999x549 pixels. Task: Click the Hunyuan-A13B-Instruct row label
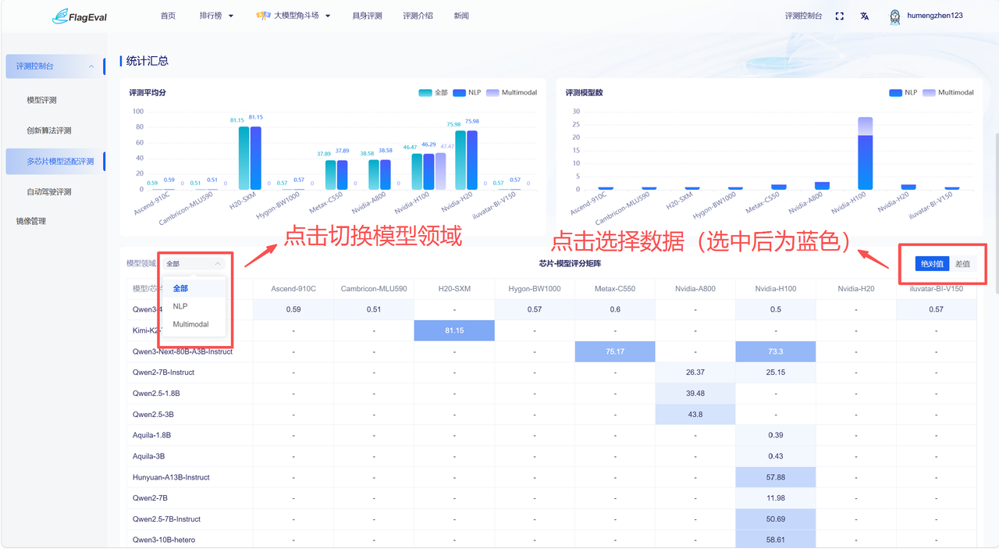pos(171,477)
